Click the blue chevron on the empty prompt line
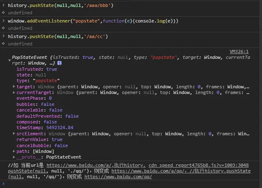The width and height of the screenshot is (262, 188). coord(3,184)
